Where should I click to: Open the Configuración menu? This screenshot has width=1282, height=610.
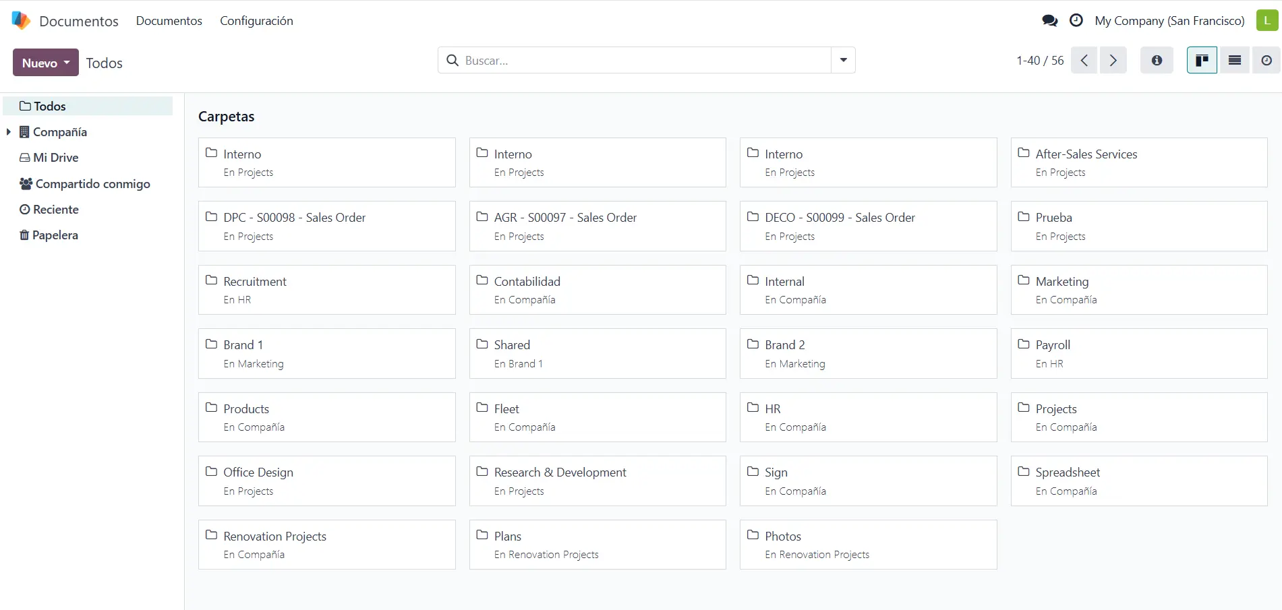pyautogui.click(x=256, y=21)
